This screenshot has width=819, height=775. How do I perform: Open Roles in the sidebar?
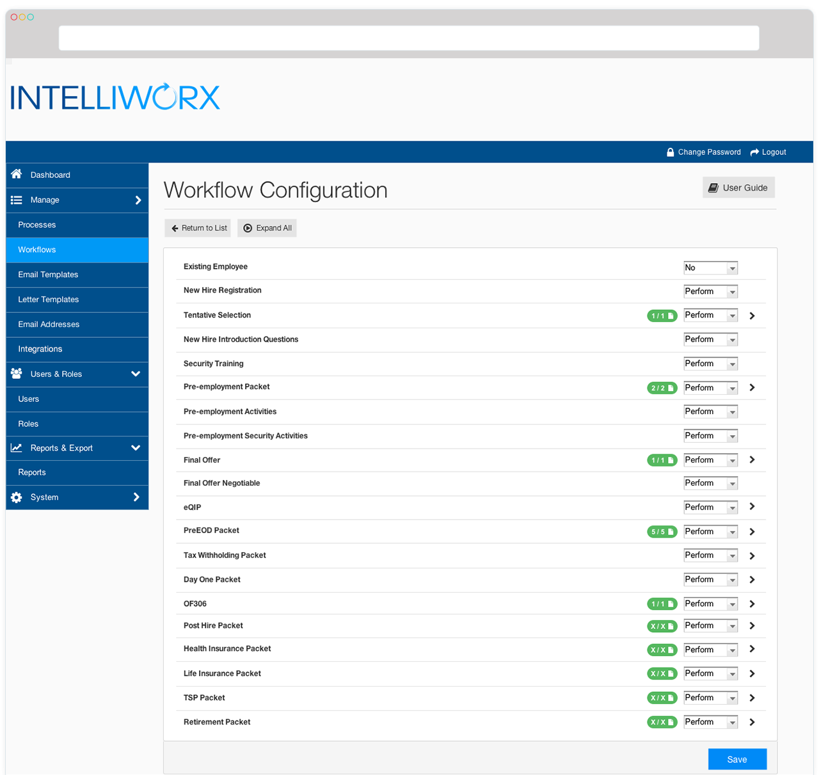tap(77, 424)
